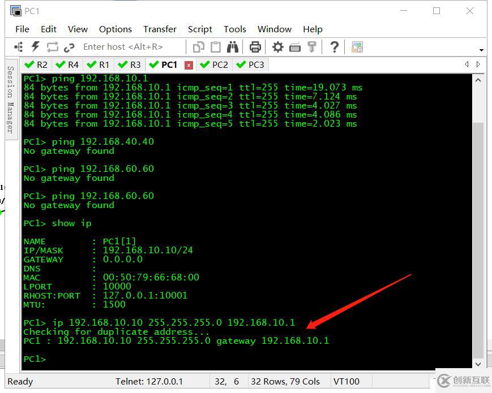Screen dimensions: 492x393
Task: Close the PC1 tab with red X
Action: pyautogui.click(x=189, y=65)
